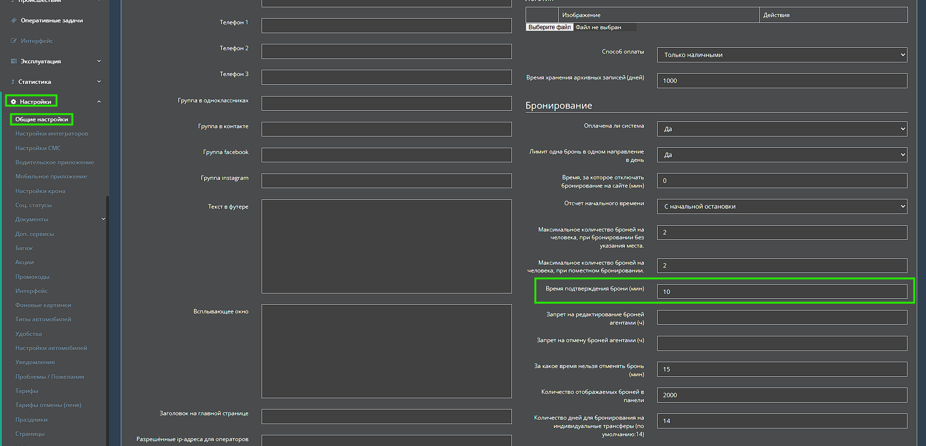Expand the Документы submenu chevron
Screen dimensions: 926x446
pos(103,219)
